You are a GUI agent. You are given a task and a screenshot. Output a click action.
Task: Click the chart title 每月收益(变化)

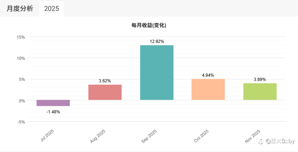[x=149, y=25]
